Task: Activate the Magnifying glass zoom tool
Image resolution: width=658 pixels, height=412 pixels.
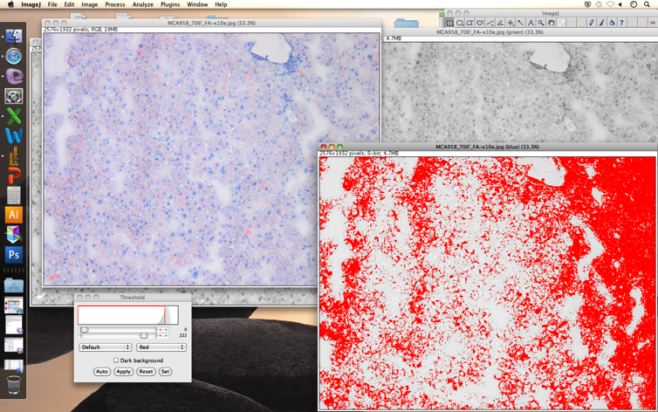Action: point(541,23)
